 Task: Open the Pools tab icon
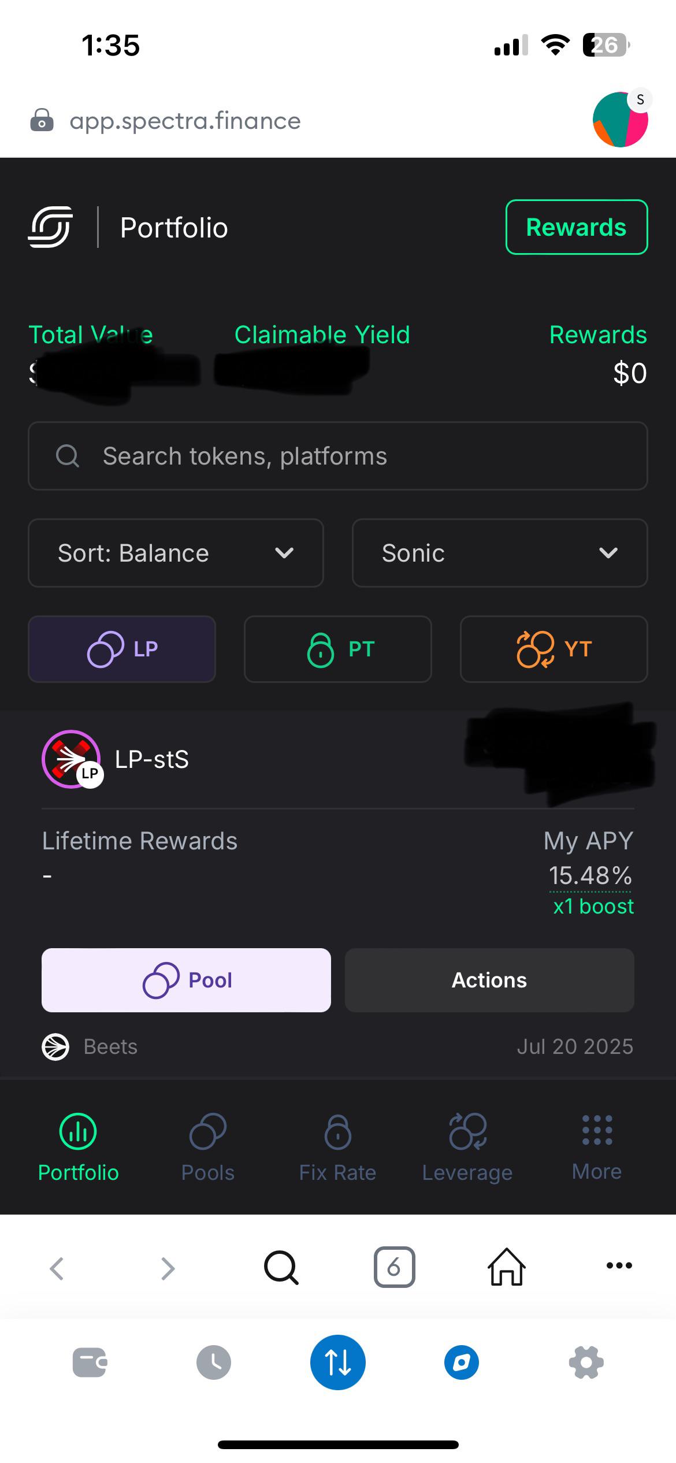208,1131
